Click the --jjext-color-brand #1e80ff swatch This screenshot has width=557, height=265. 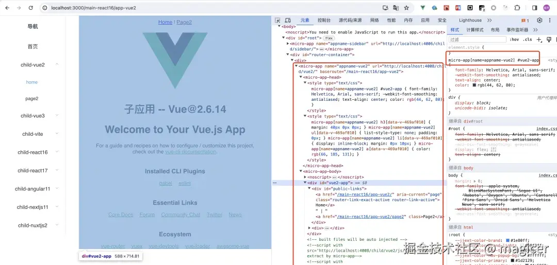[x=508, y=240]
